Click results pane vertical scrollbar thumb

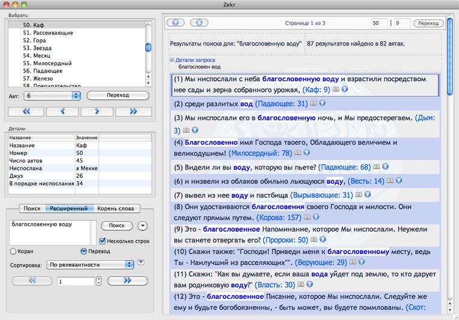pyautogui.click(x=450, y=56)
